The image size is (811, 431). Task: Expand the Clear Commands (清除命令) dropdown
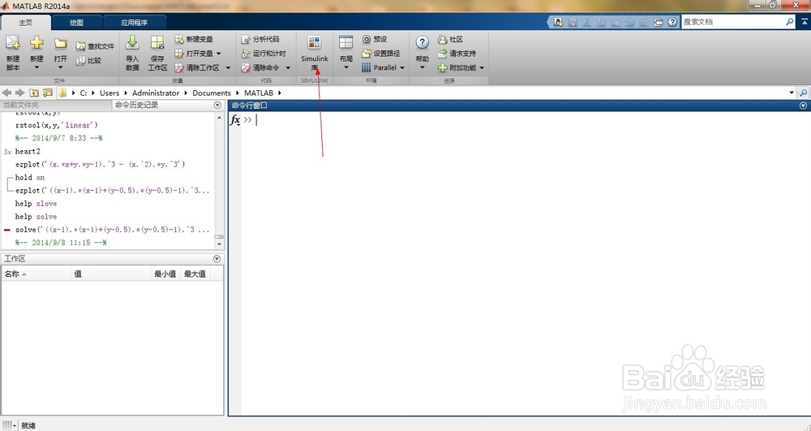click(x=288, y=68)
